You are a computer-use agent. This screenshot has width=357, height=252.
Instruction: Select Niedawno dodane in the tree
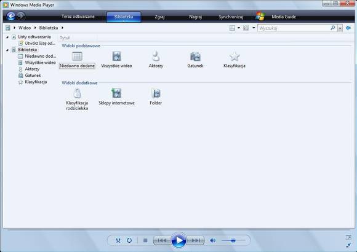(40, 56)
